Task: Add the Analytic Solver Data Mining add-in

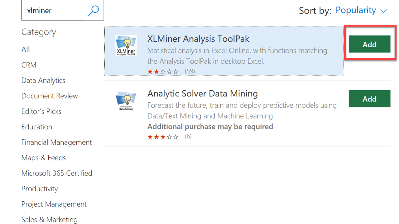Action: click(x=369, y=99)
